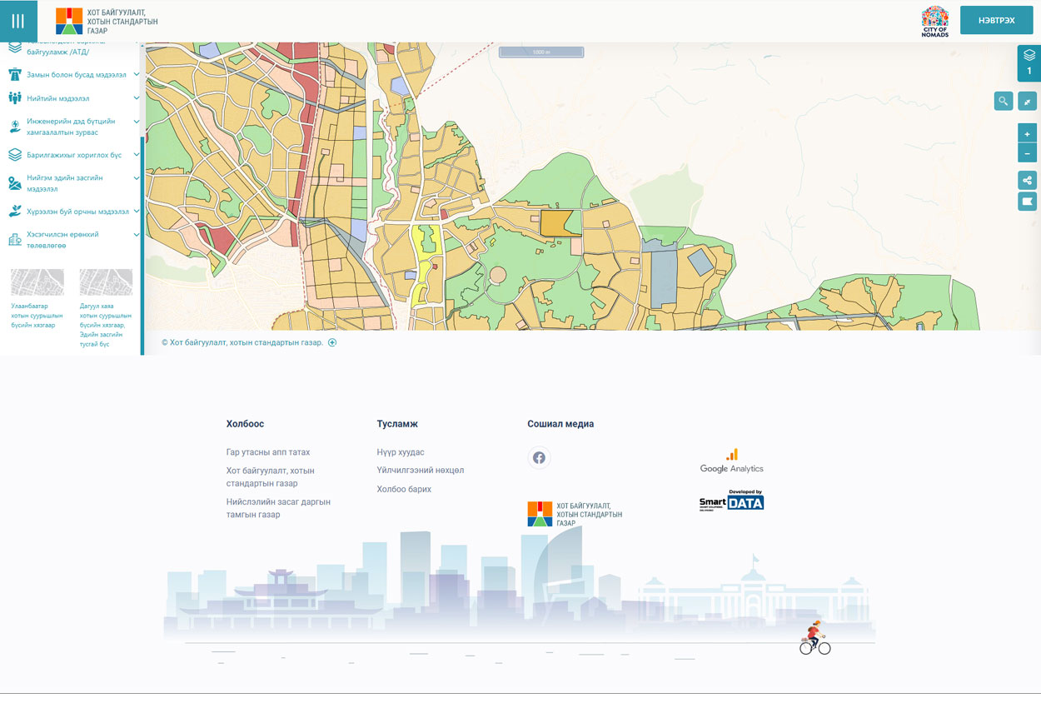This screenshot has width=1041, height=708.
Task: Open the hamburger menu in the top-left corner
Action: [x=18, y=21]
